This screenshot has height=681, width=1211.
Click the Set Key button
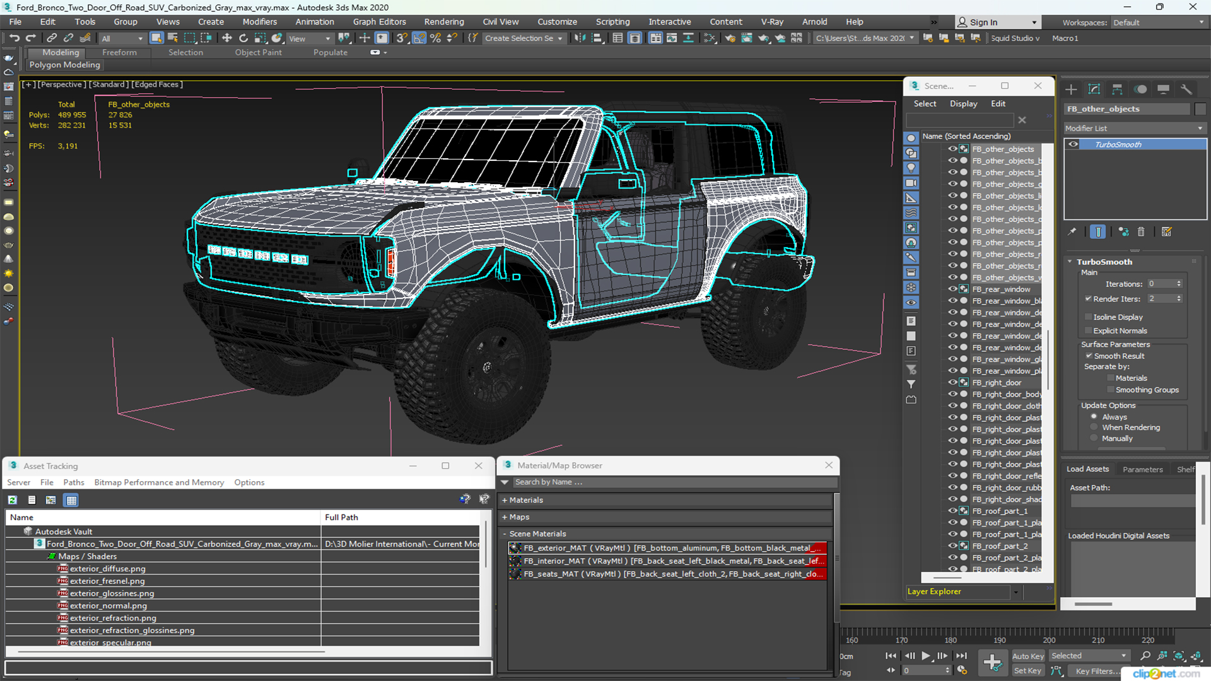(1027, 671)
